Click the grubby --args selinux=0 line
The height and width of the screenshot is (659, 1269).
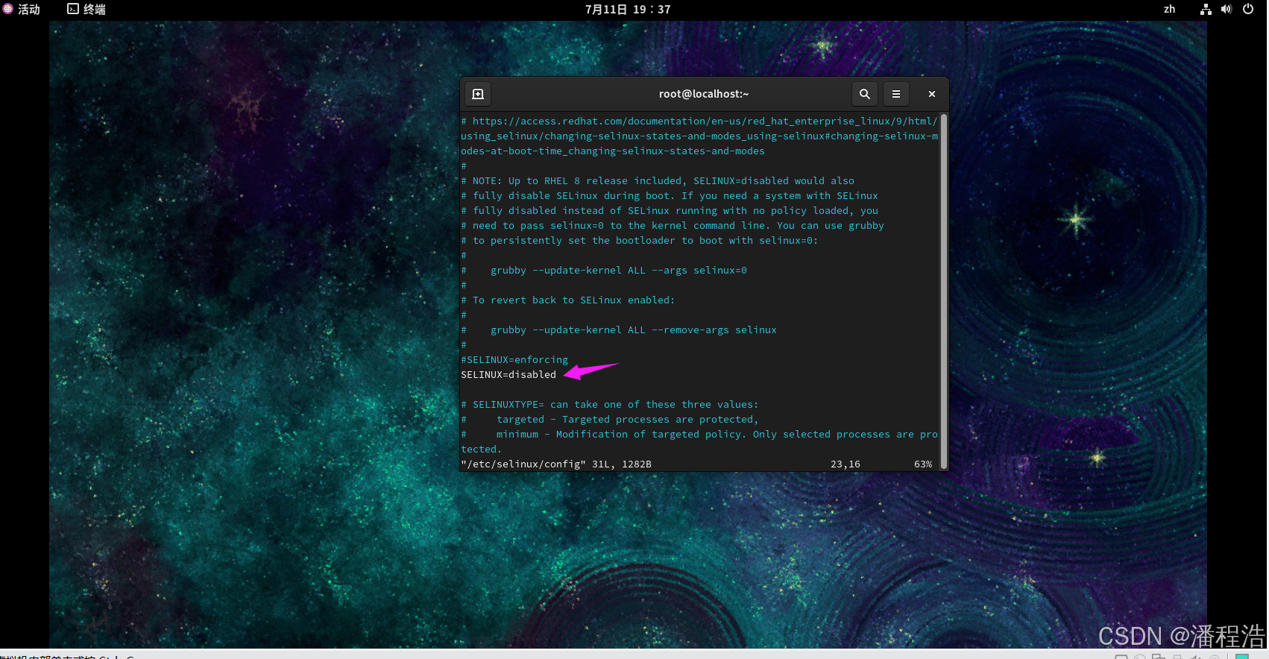(604, 271)
